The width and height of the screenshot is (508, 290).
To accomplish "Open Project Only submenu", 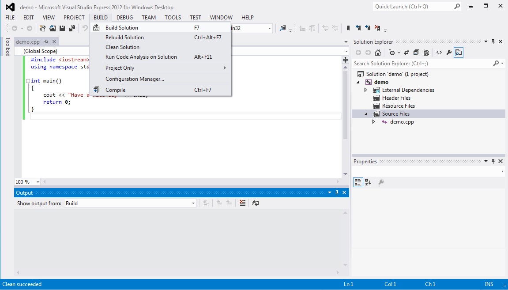I will [x=160, y=68].
